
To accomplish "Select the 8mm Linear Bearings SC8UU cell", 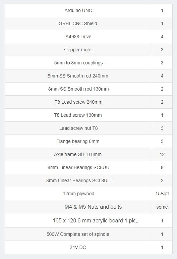I will (78, 167).
